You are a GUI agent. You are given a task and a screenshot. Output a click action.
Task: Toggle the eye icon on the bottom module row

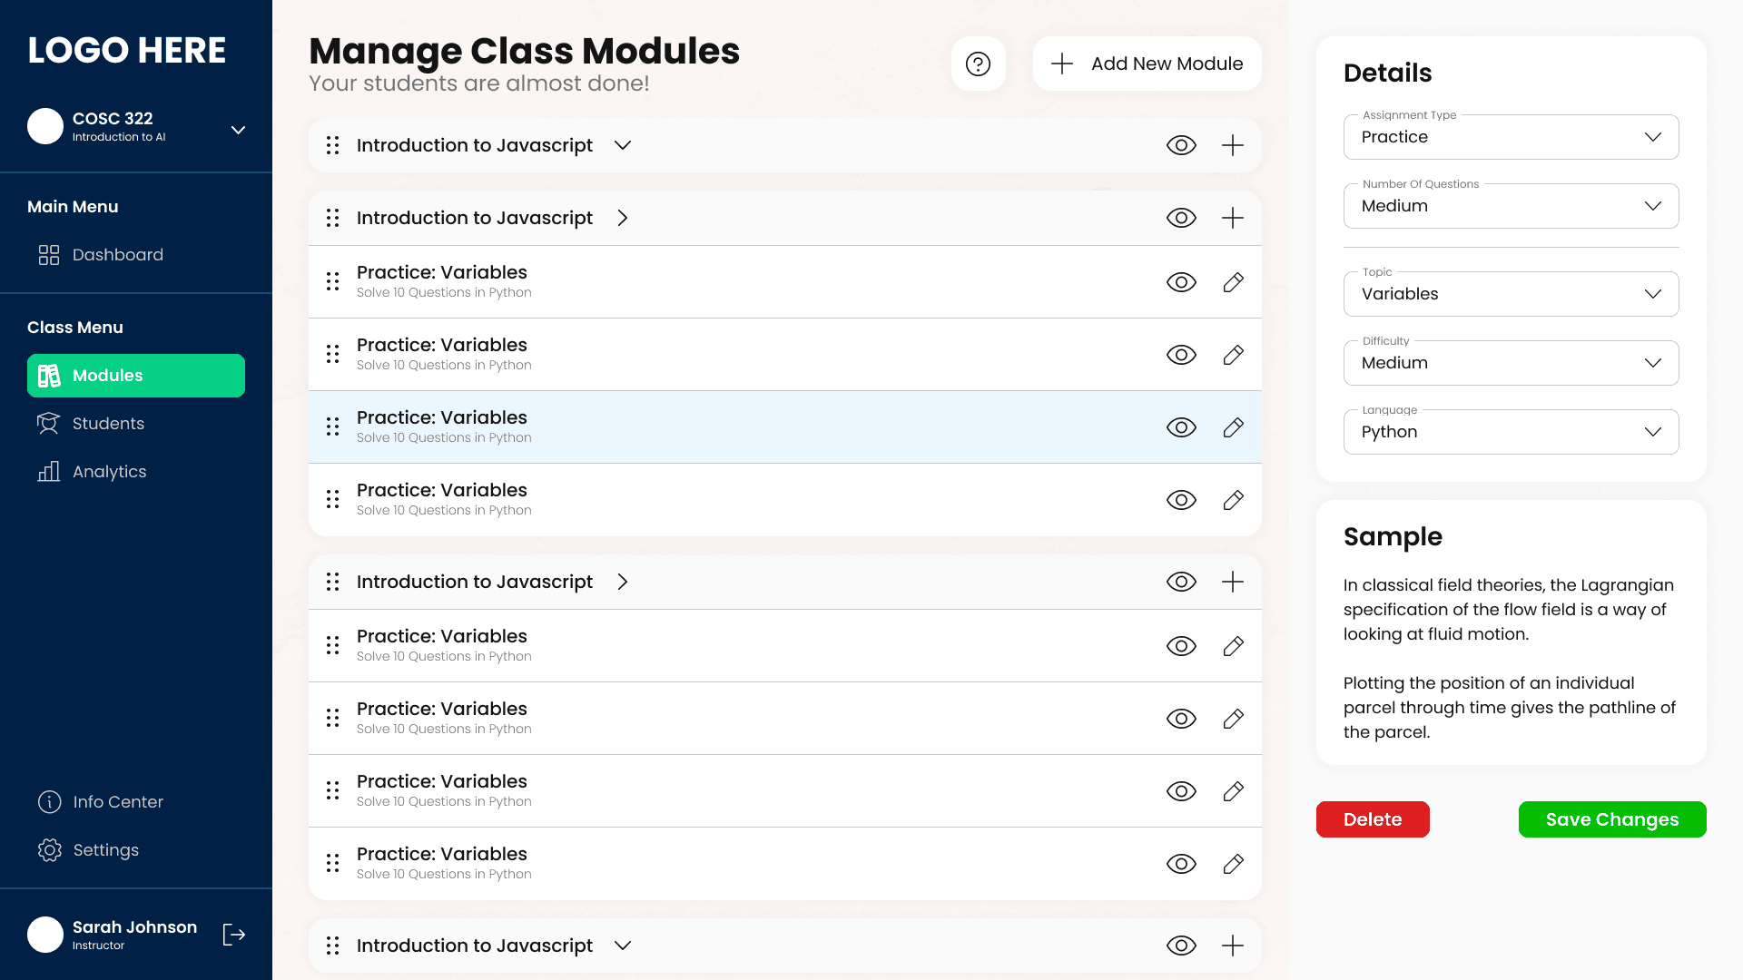click(1181, 946)
